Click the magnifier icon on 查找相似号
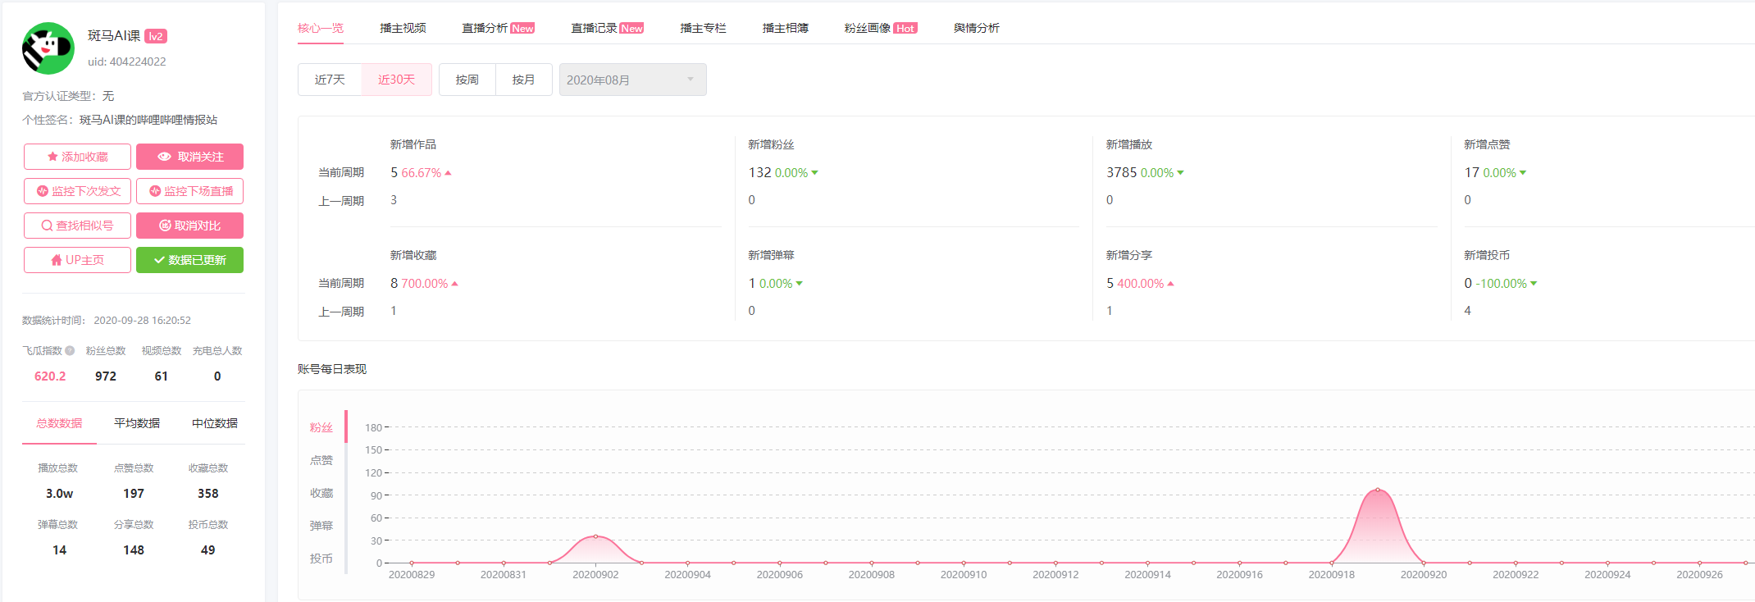 [x=47, y=226]
